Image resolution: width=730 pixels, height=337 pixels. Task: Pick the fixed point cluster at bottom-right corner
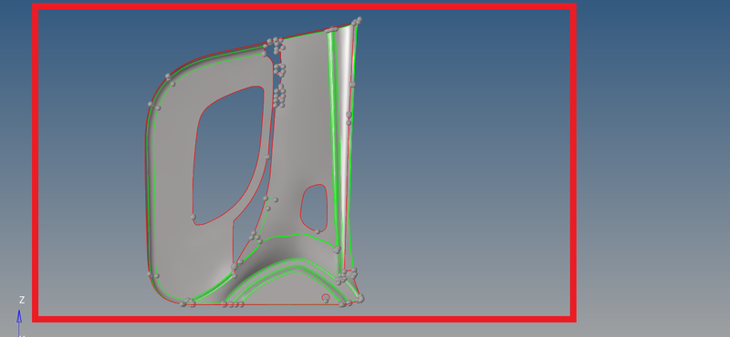[x=360, y=299]
